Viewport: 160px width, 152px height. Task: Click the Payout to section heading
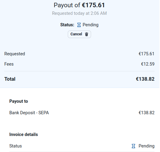point(18,101)
